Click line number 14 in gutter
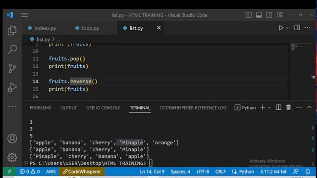This screenshot has height=178, width=317. [35, 82]
